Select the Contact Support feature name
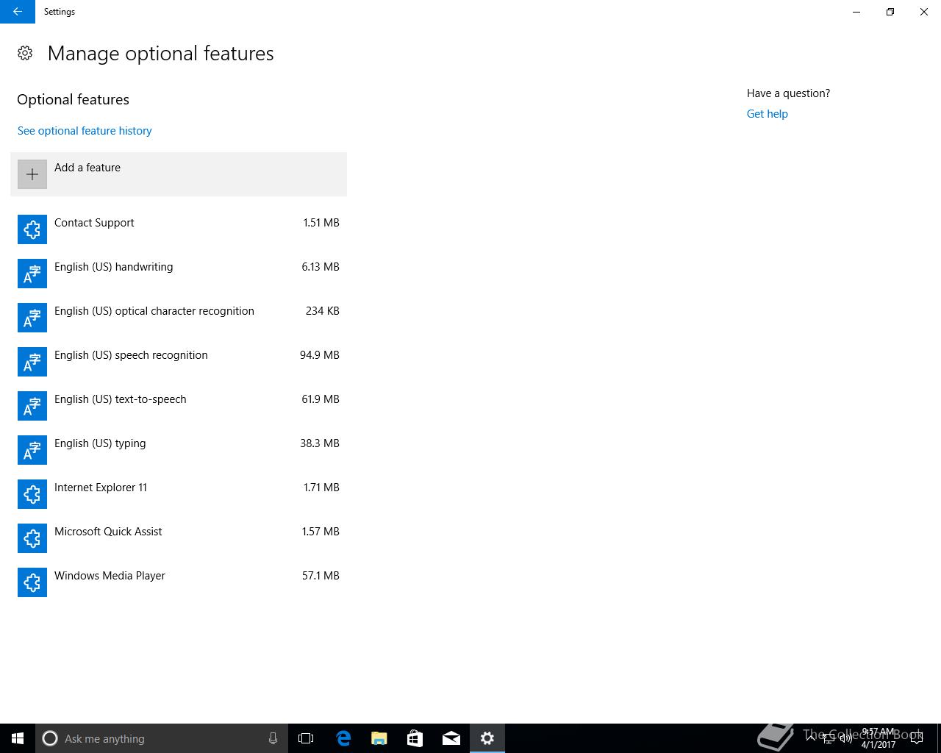 [x=94, y=223]
